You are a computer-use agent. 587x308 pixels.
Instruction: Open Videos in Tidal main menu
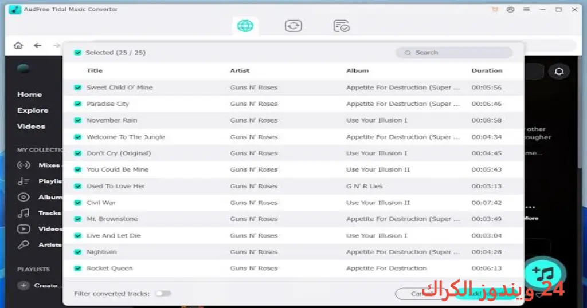(x=31, y=127)
